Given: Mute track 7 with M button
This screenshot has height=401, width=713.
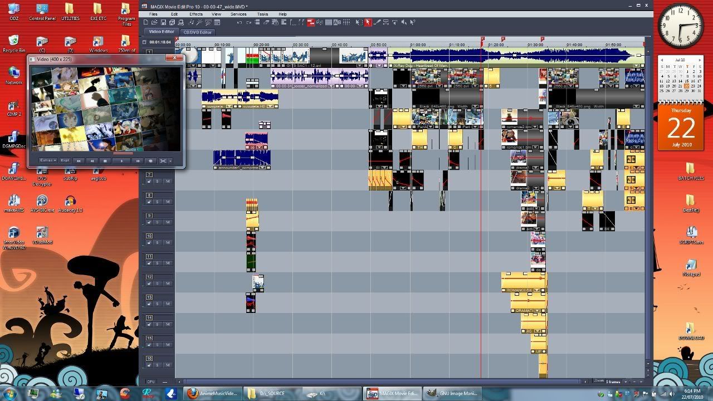Looking at the screenshot, I should (167, 181).
